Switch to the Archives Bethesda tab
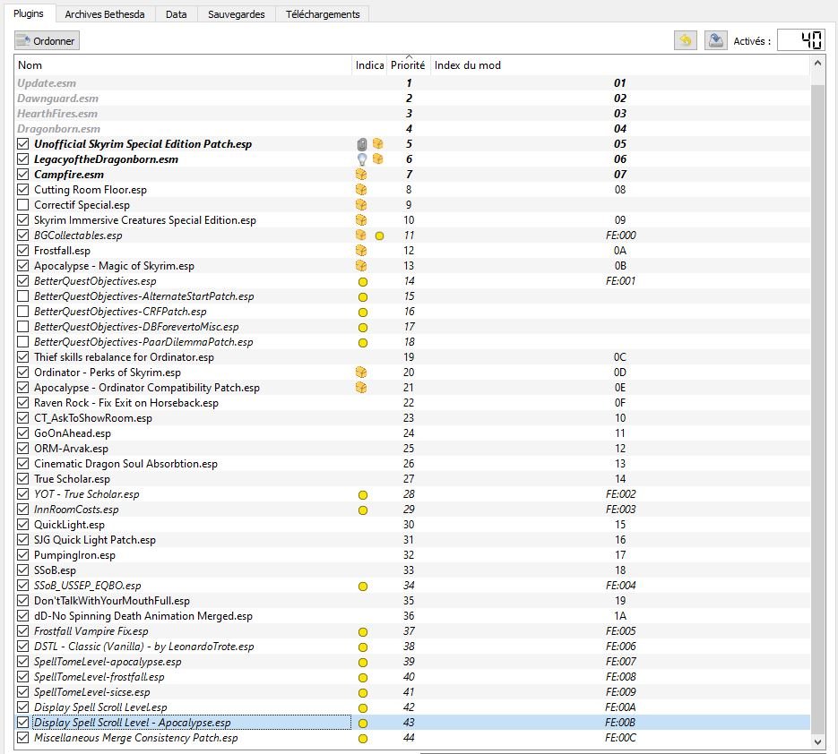Screen dimensions: 838x754 [105, 14]
